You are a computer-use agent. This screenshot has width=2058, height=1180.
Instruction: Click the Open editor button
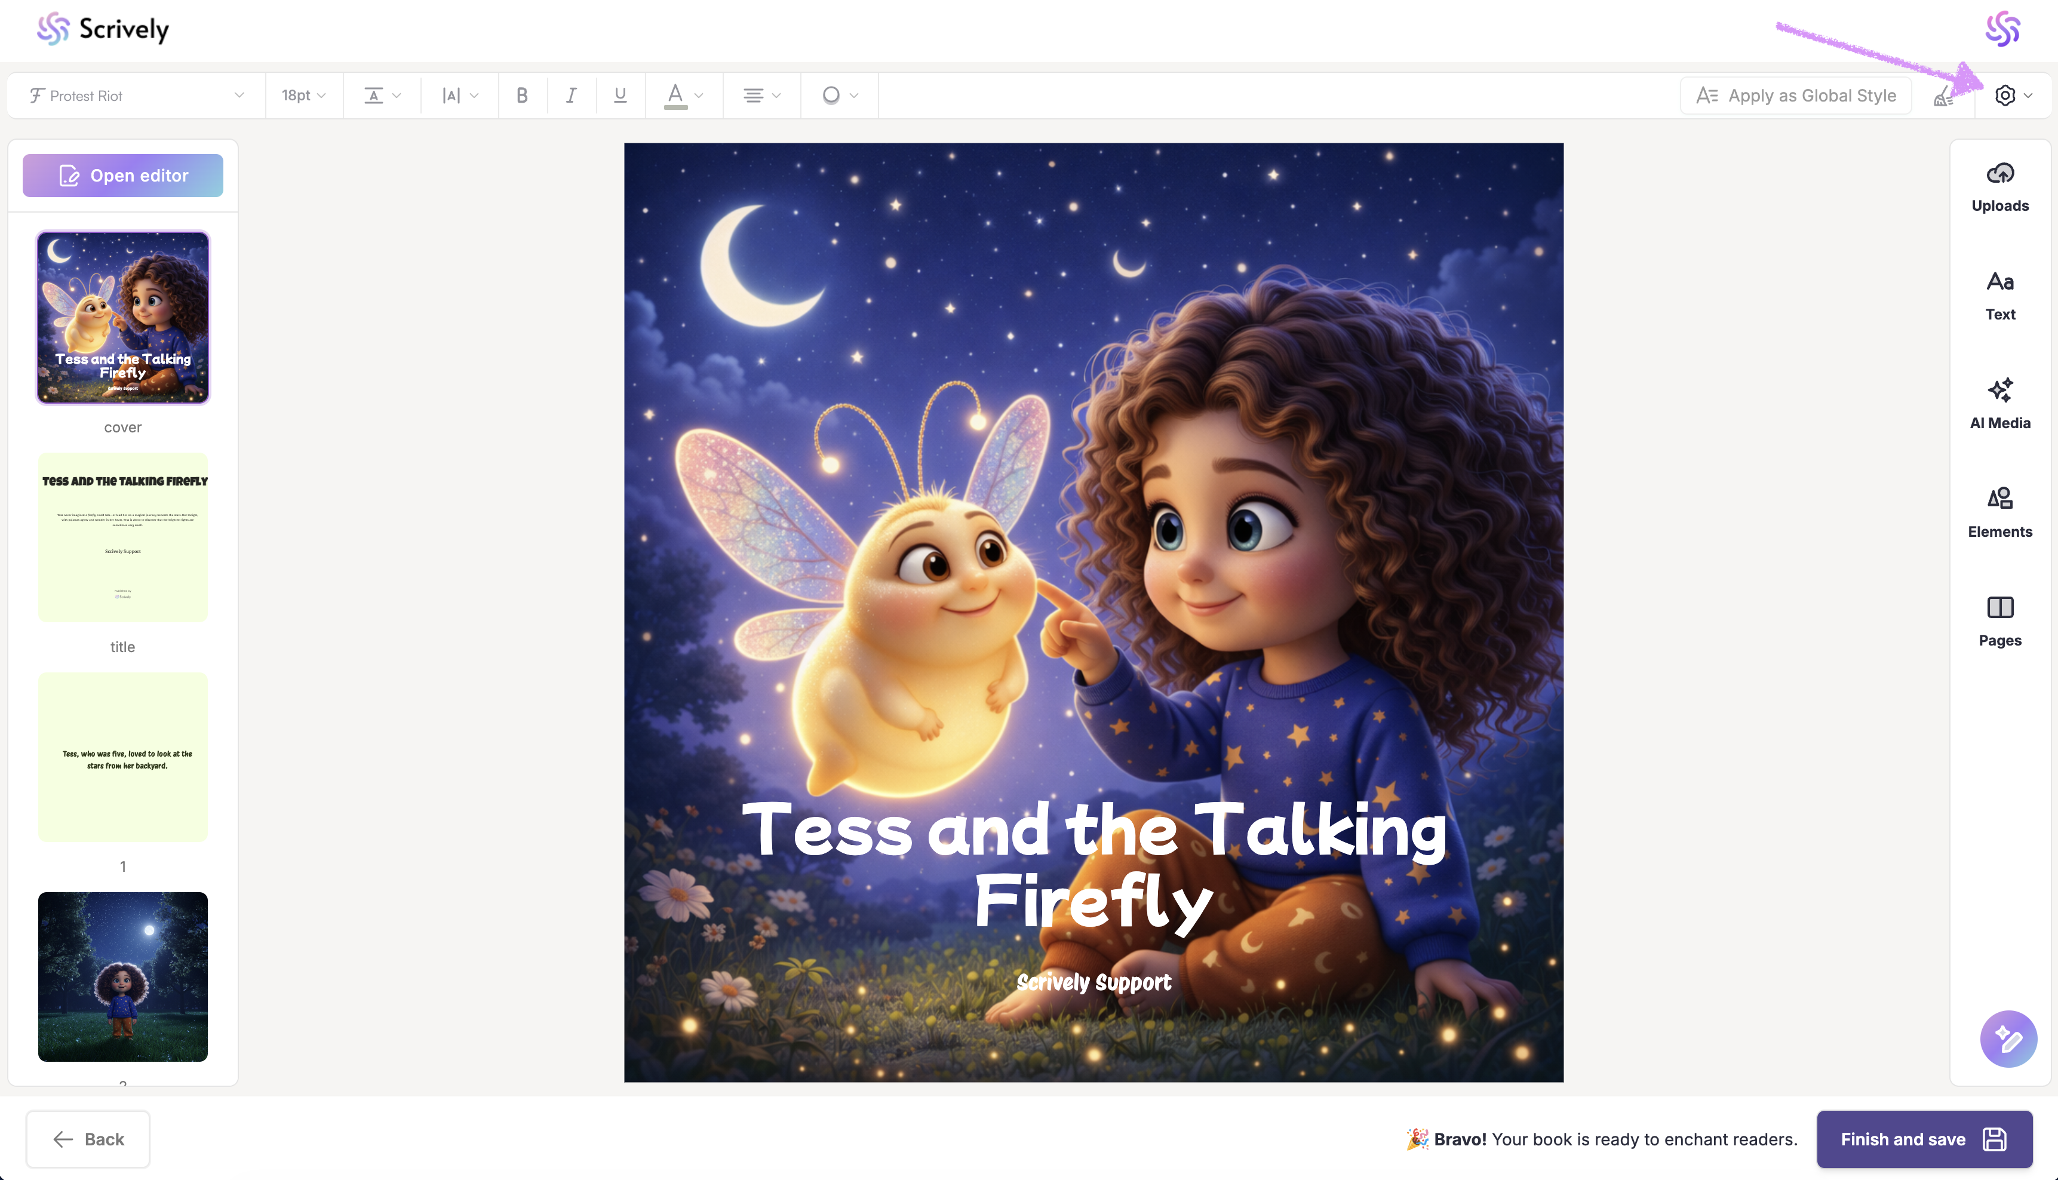point(122,175)
